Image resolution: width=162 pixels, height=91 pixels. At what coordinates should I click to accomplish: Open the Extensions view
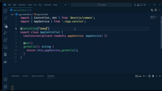click(x=5, y=40)
